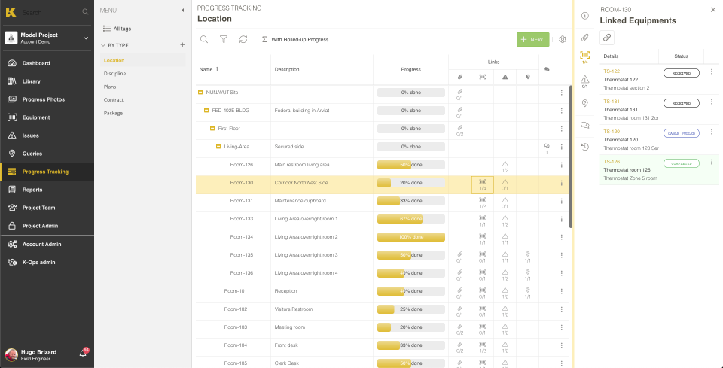The width and height of the screenshot is (723, 368).
Task: Expand the Model Project account dropdown
Action: [85, 38]
